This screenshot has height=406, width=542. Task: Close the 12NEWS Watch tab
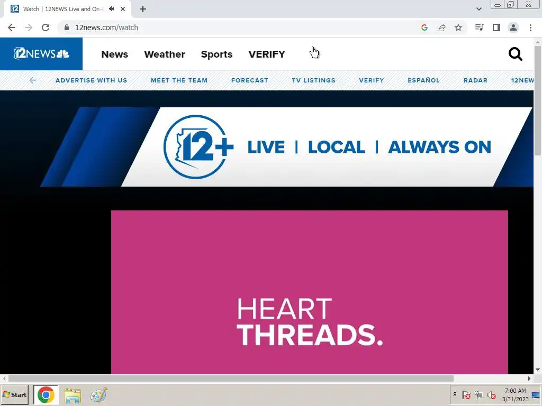point(123,9)
